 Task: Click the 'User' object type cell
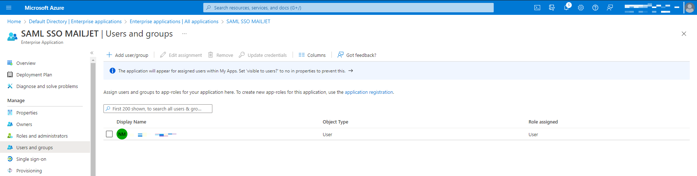click(x=327, y=134)
